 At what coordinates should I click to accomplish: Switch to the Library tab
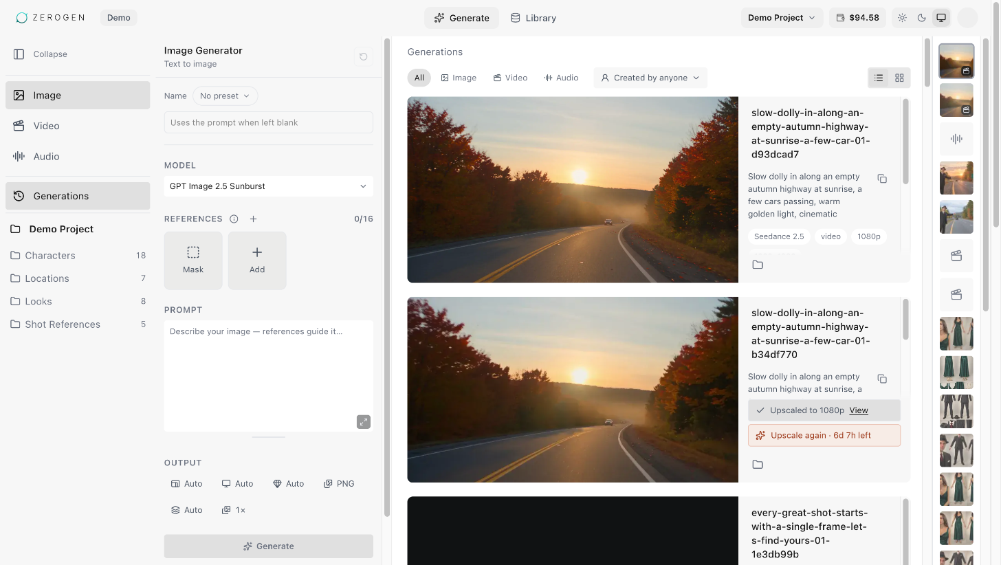coord(533,18)
